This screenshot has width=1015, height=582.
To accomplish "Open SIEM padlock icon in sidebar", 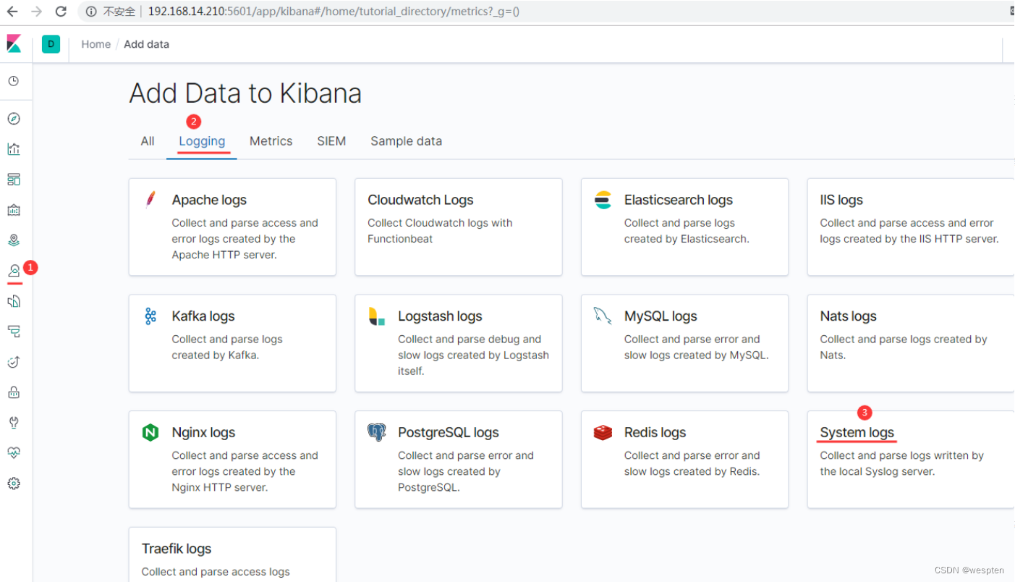I will [x=14, y=392].
